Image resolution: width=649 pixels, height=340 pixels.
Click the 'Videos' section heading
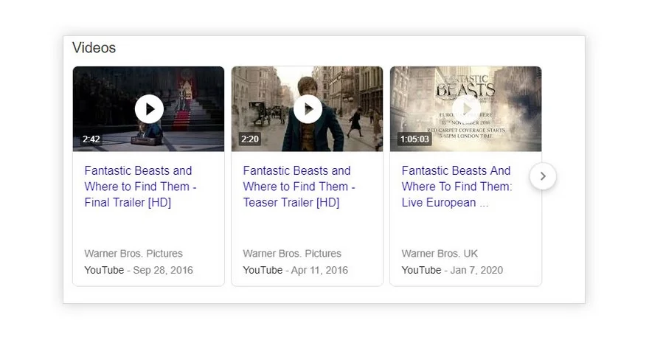(94, 48)
